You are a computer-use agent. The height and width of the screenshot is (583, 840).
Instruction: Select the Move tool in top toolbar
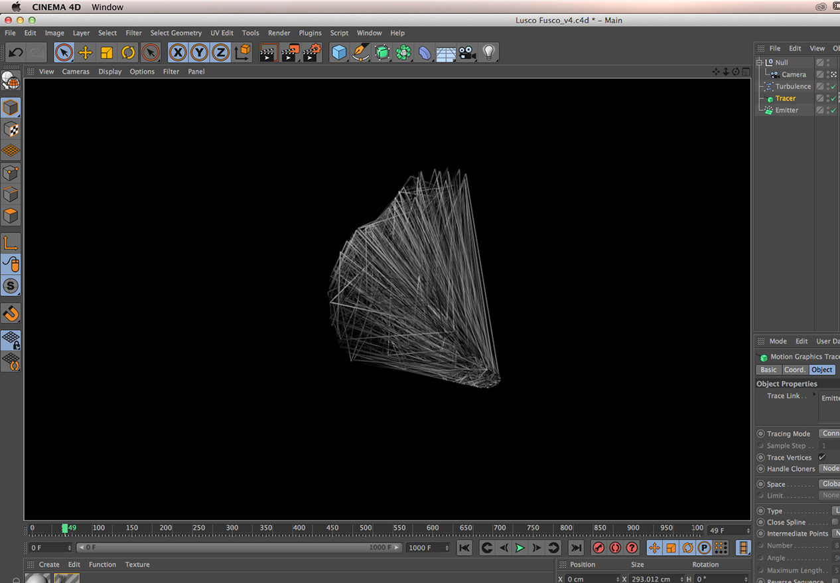pyautogui.click(x=85, y=52)
